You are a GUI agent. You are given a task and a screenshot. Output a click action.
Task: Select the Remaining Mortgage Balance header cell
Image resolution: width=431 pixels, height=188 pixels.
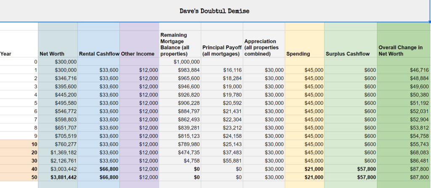pyautogui.click(x=180, y=44)
